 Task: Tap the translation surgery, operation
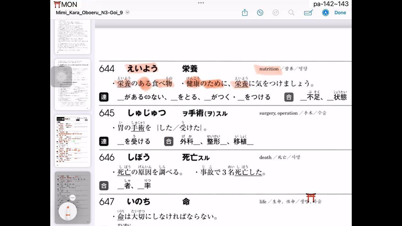(x=278, y=113)
